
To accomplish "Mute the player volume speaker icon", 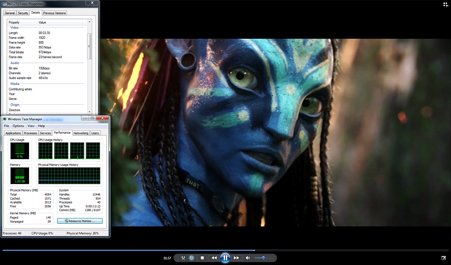I will point(248,258).
